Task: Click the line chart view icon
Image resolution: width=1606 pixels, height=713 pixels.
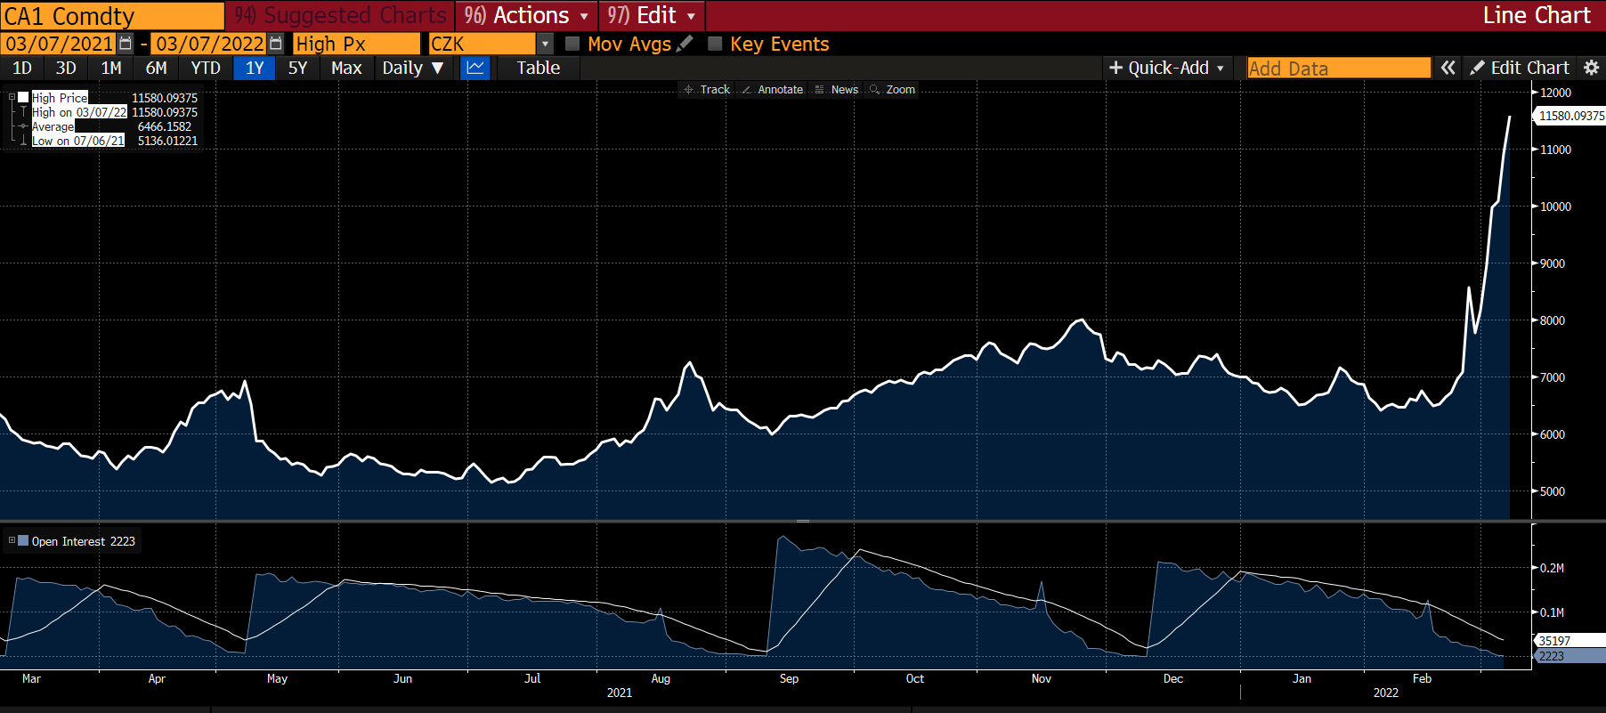Action: click(475, 68)
